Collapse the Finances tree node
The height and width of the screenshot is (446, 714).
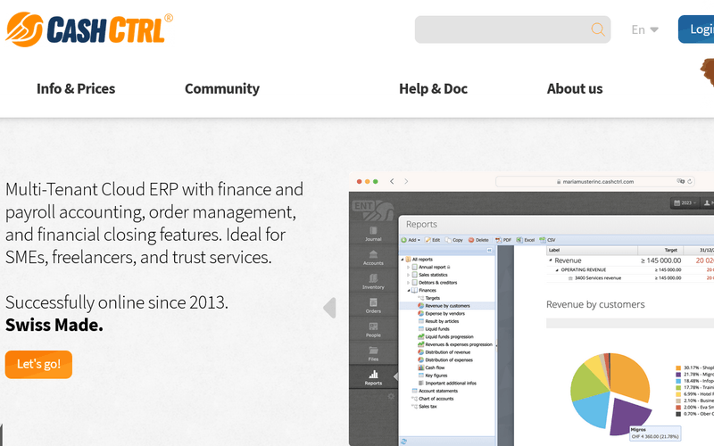point(408,290)
